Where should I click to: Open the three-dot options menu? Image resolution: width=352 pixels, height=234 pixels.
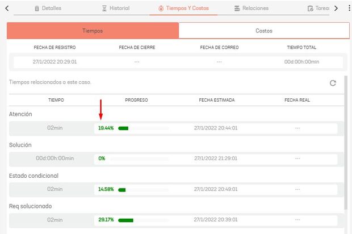[x=349, y=8]
